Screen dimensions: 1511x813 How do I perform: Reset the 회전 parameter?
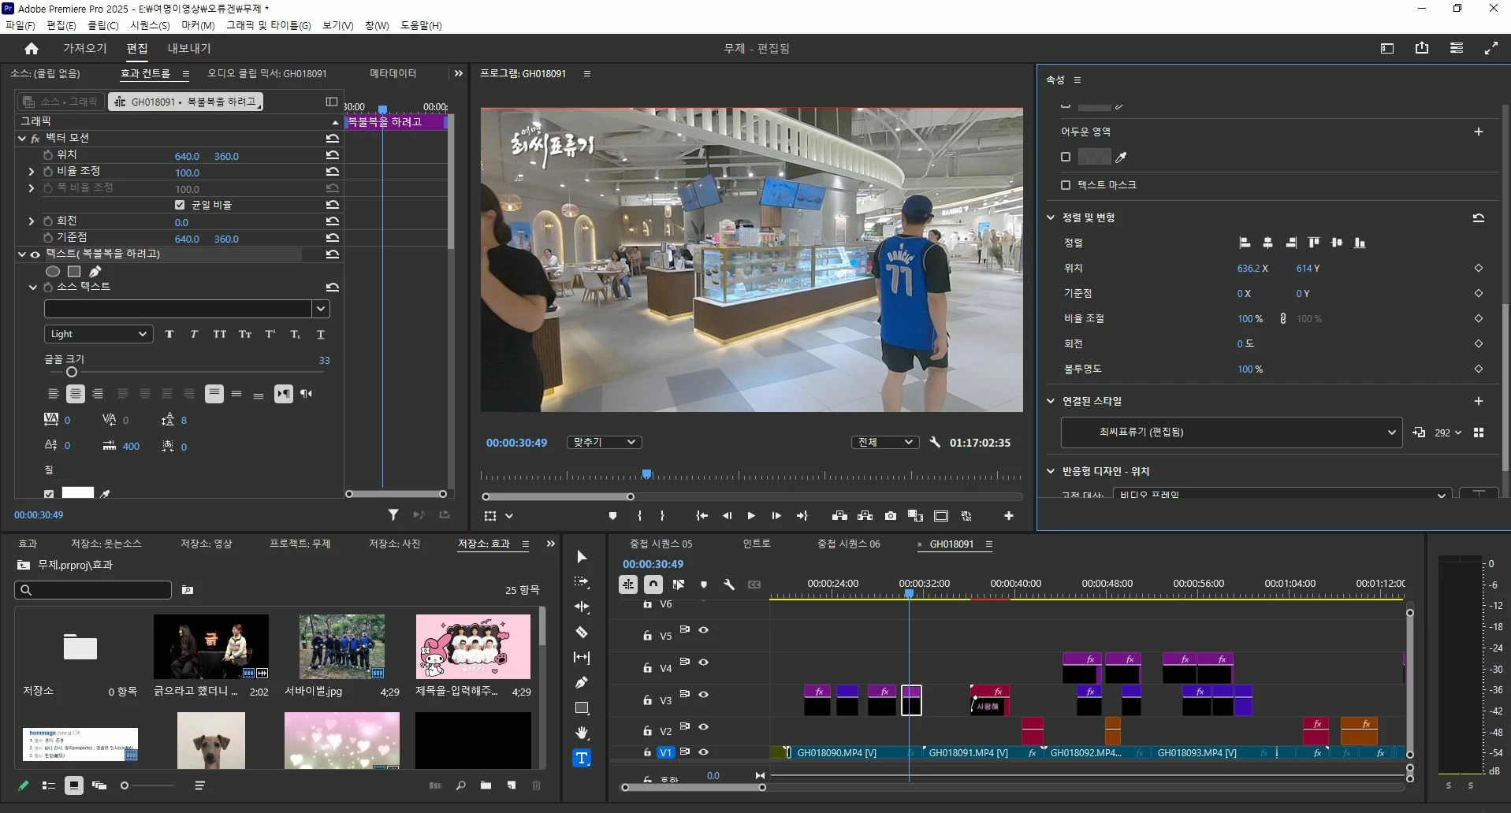click(x=333, y=222)
